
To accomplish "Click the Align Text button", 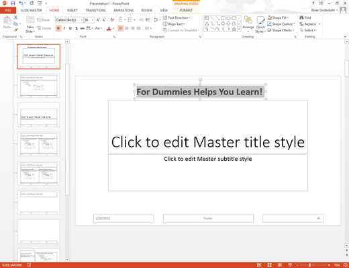I will tap(174, 24).
